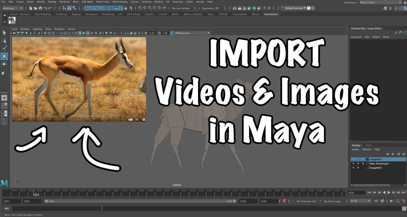Open the Modeling menu set dropdown
The height and width of the screenshot is (217, 407).
coord(13,8)
